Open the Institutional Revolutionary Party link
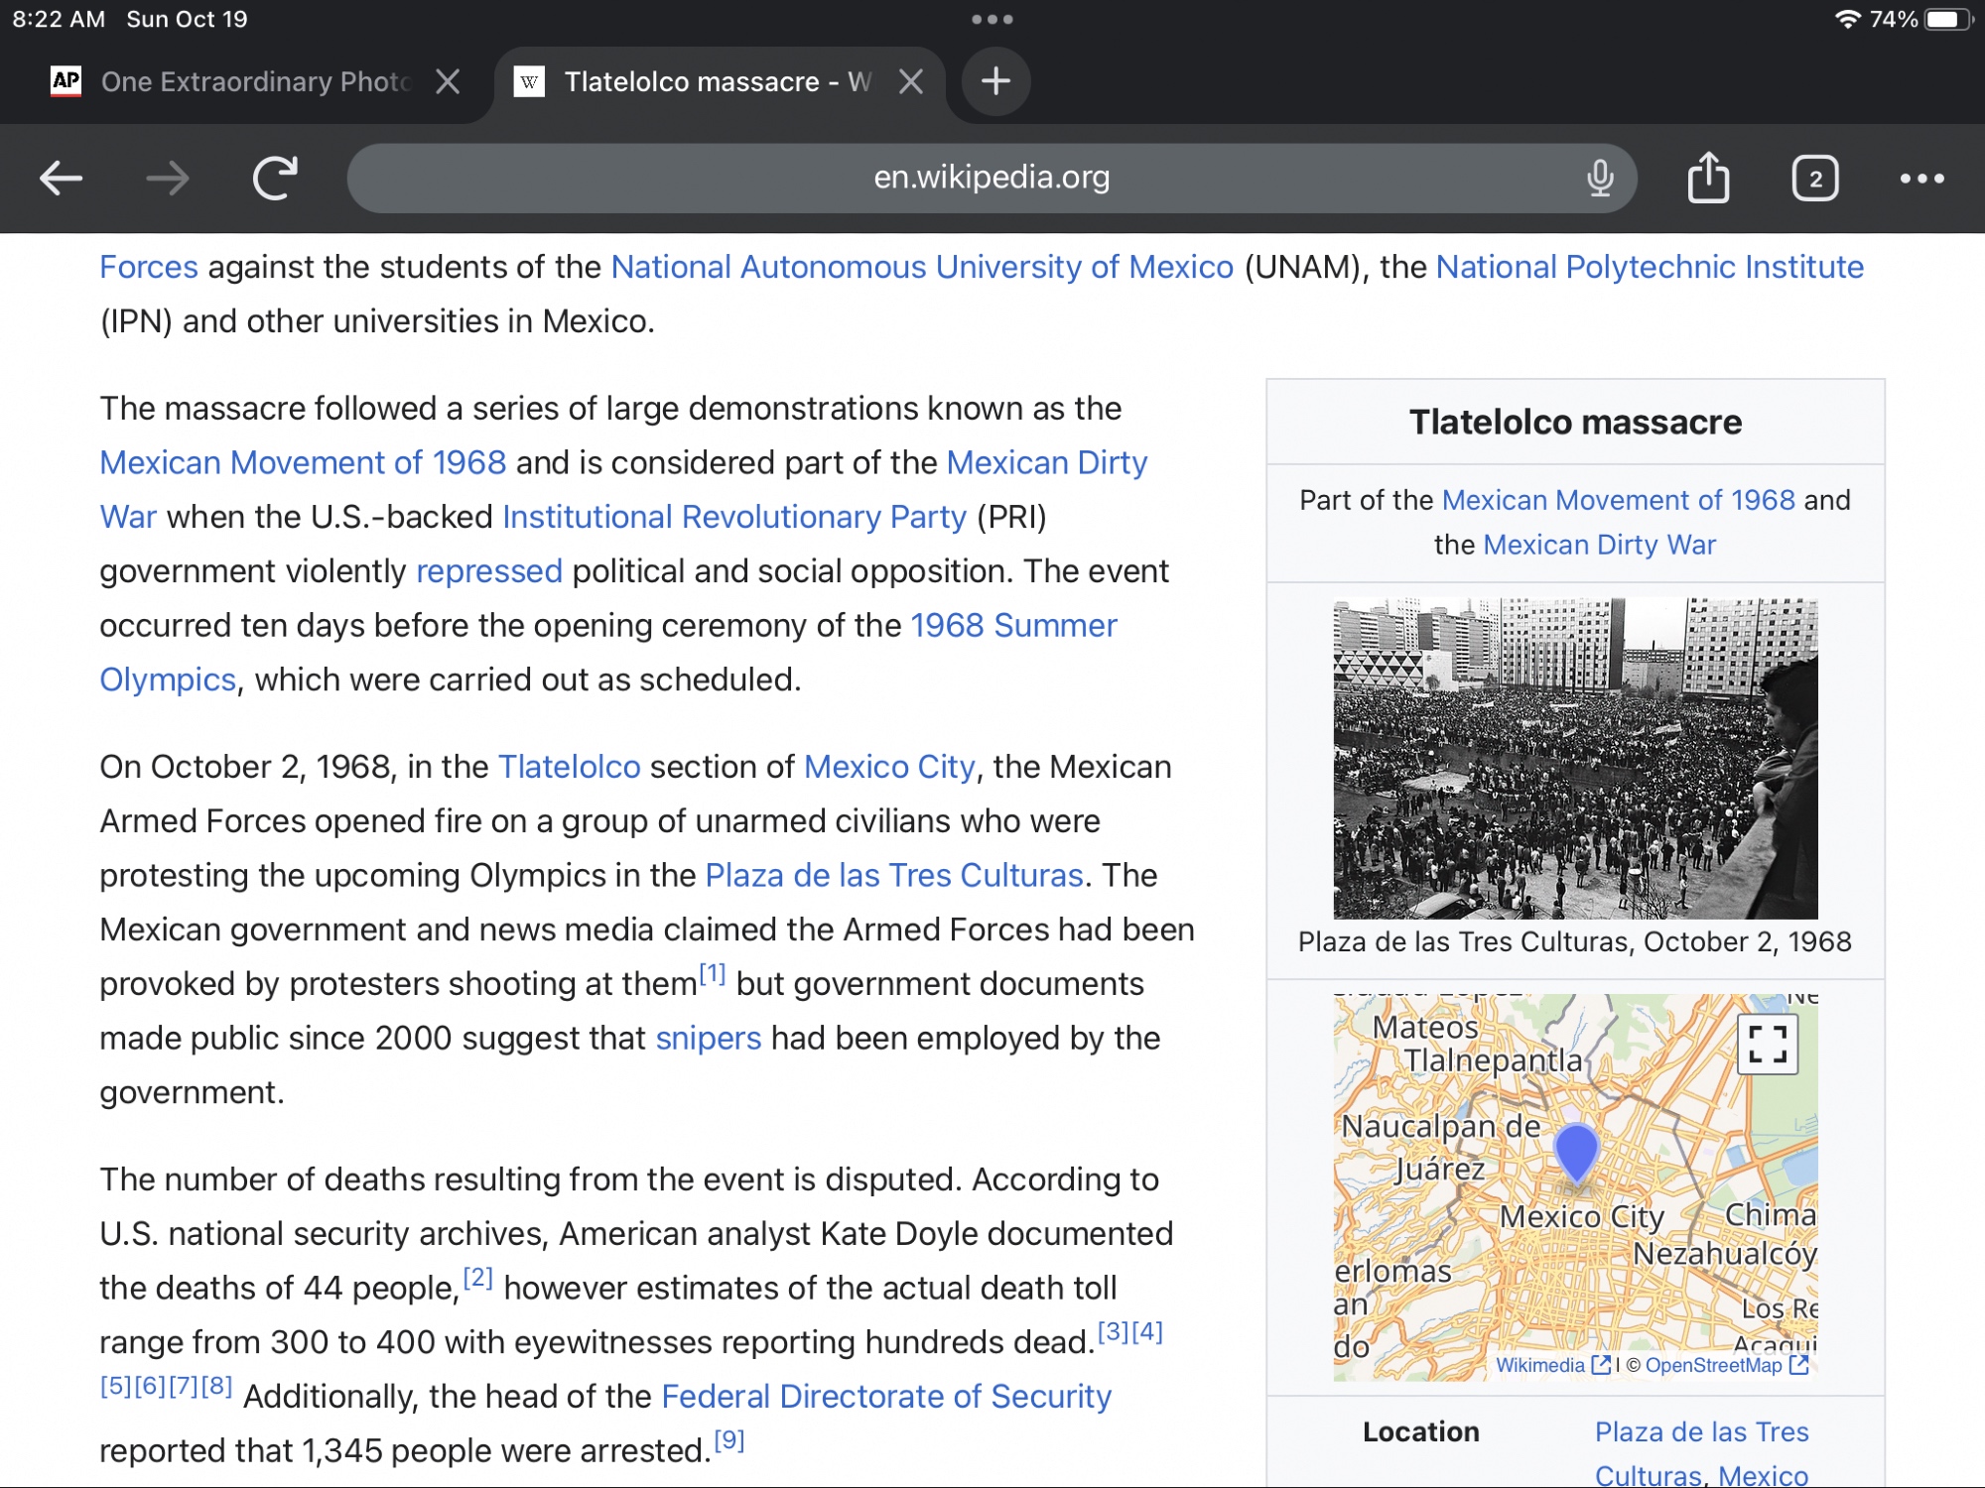This screenshot has width=1985, height=1488. coord(733,517)
